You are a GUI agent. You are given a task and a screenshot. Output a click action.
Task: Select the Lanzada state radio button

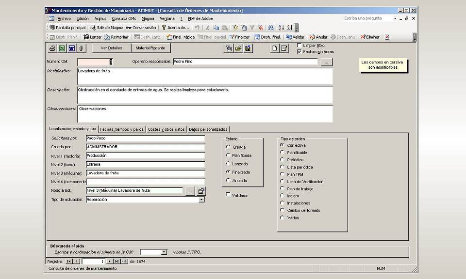coord(228,163)
